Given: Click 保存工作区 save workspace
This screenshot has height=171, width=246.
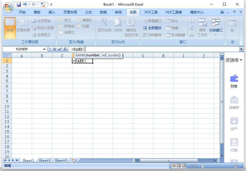Looking at the screenshot, I should (x=202, y=27).
